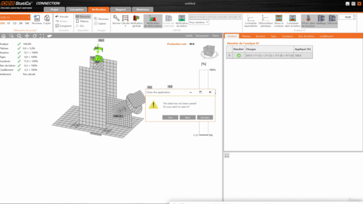
Task: Click the rotate view icon
Action: pyautogui.click(x=35, y=36)
